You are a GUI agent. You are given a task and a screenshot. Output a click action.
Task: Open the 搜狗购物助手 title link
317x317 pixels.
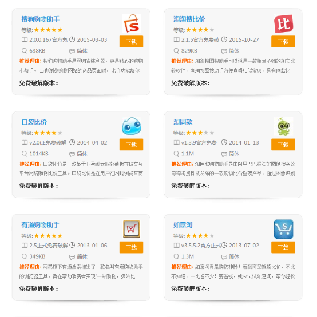tap(40, 19)
